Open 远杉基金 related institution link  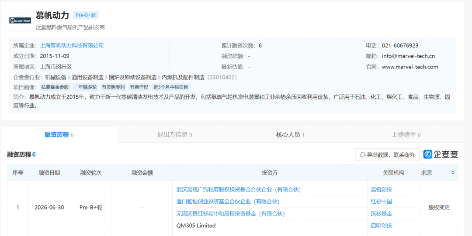pos(382,214)
